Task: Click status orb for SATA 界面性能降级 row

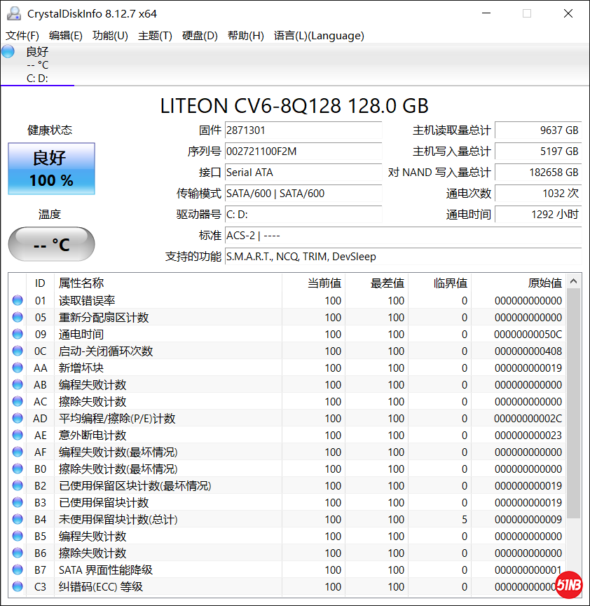Action: click(18, 570)
